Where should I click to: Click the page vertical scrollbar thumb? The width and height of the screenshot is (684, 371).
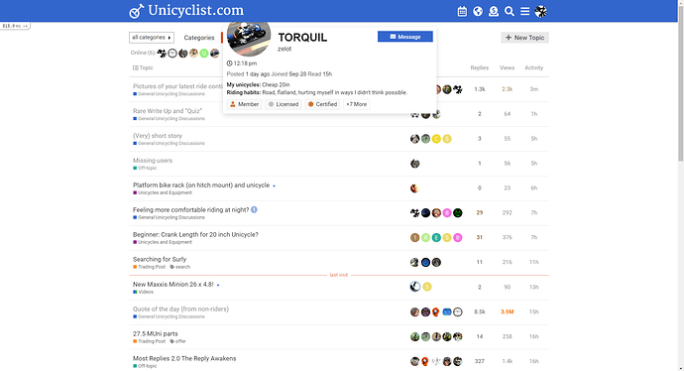coord(680,83)
